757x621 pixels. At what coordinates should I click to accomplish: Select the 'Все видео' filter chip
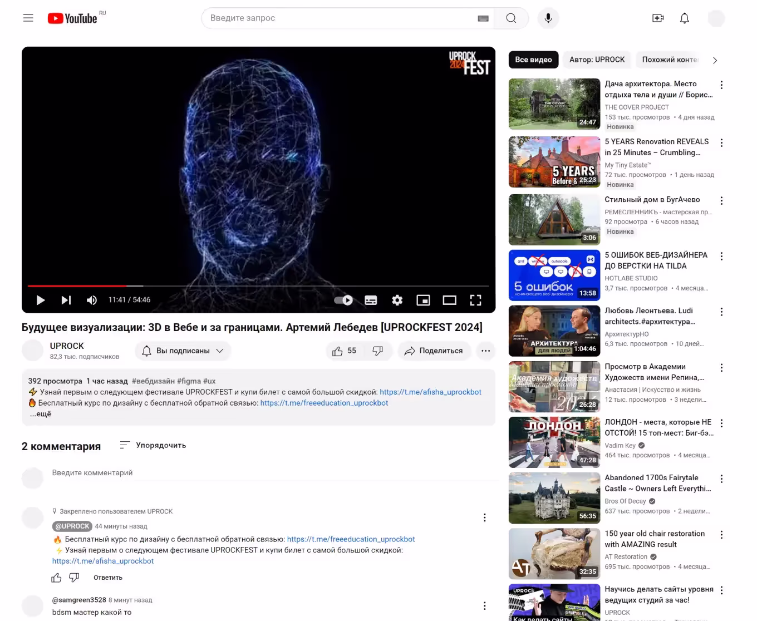pos(533,60)
